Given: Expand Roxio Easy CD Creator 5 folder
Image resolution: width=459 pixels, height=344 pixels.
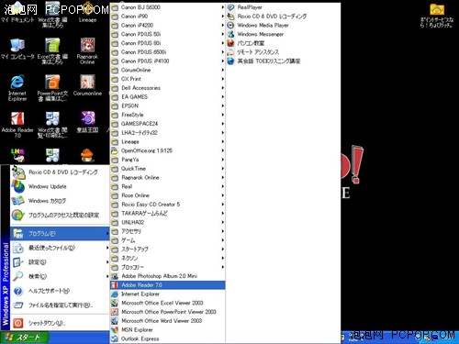Looking at the screenshot, I should (168, 205).
